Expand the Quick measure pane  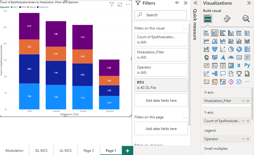click(196, 3)
